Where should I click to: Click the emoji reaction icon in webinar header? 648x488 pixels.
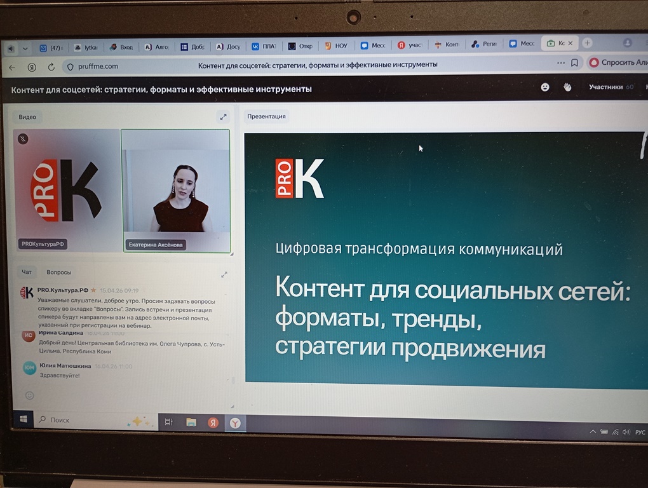[x=545, y=87]
